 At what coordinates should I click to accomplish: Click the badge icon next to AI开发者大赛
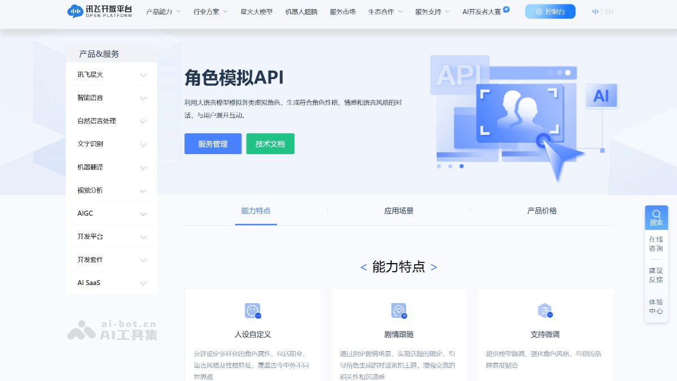pos(506,9)
